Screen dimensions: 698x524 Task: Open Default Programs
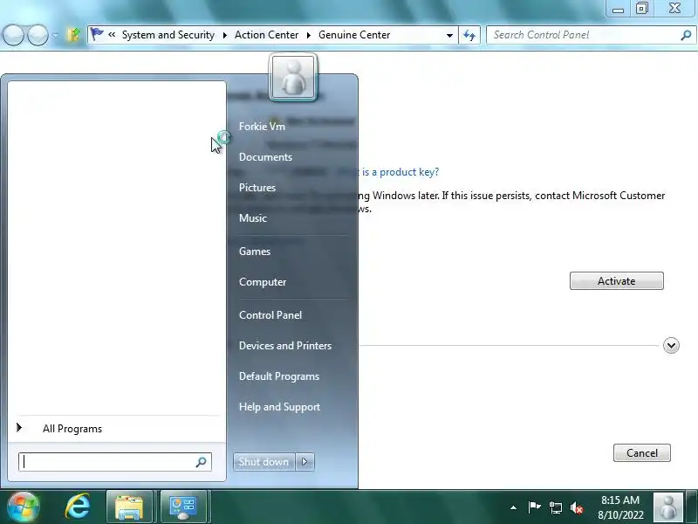[279, 376]
